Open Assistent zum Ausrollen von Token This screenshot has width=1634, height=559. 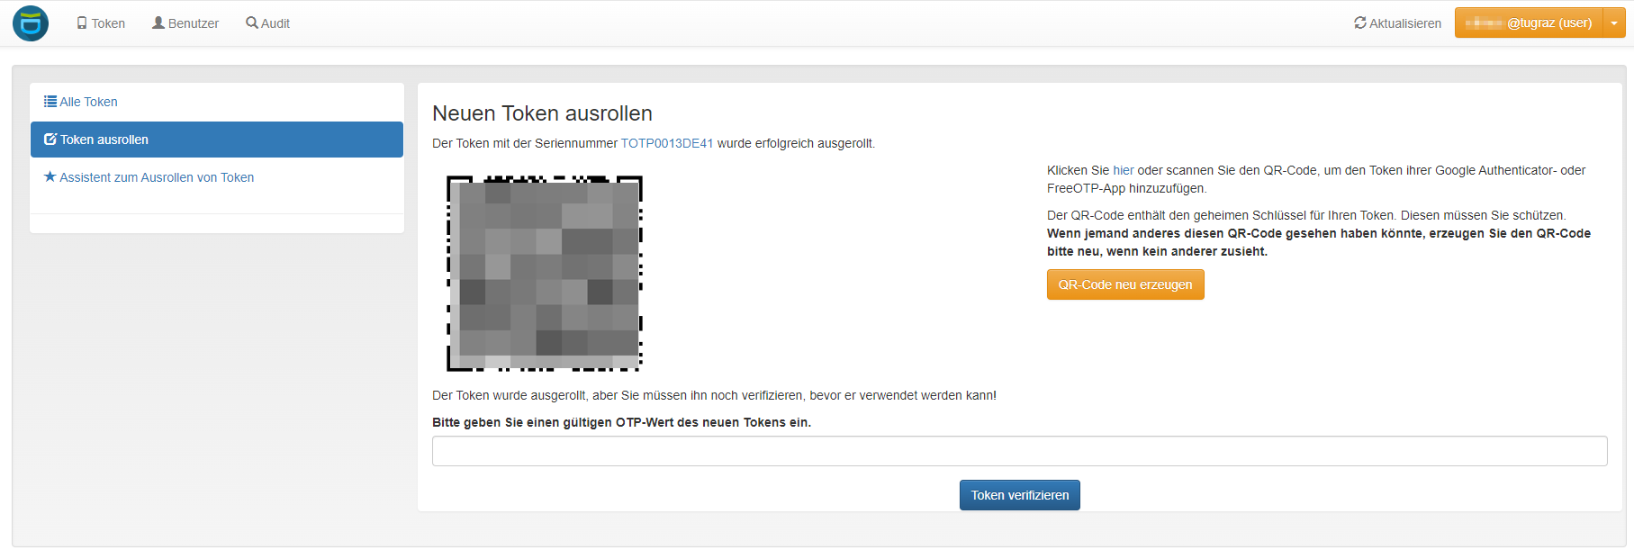[x=217, y=177]
